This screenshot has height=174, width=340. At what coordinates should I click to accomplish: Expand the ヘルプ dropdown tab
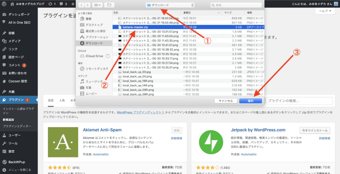coord(325,11)
